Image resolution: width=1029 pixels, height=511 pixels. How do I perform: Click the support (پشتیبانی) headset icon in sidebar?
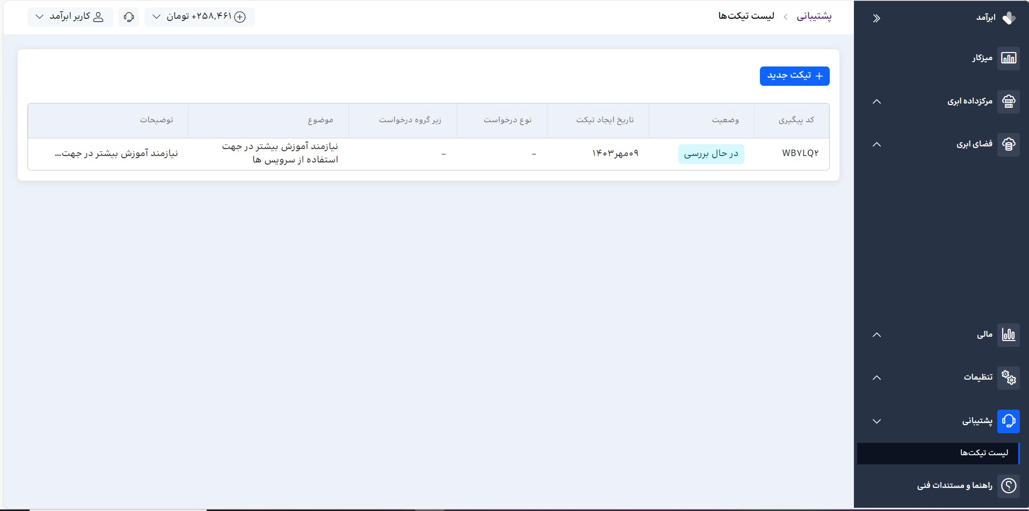[x=1009, y=421]
